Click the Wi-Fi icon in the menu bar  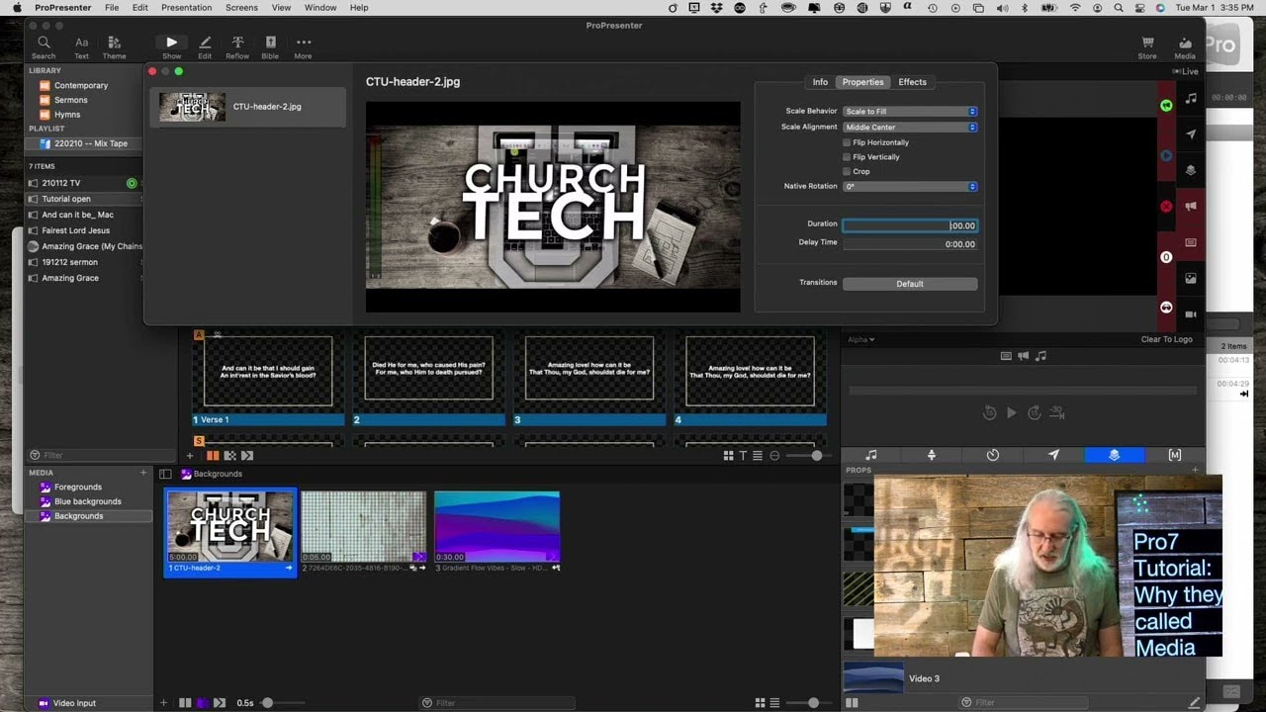click(1075, 7)
